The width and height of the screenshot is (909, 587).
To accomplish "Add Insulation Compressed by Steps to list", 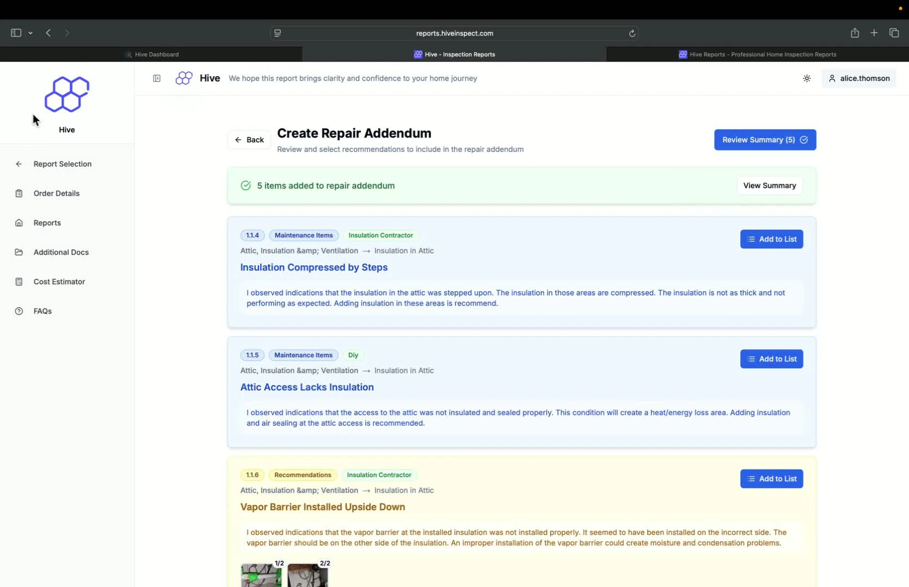I will point(771,239).
